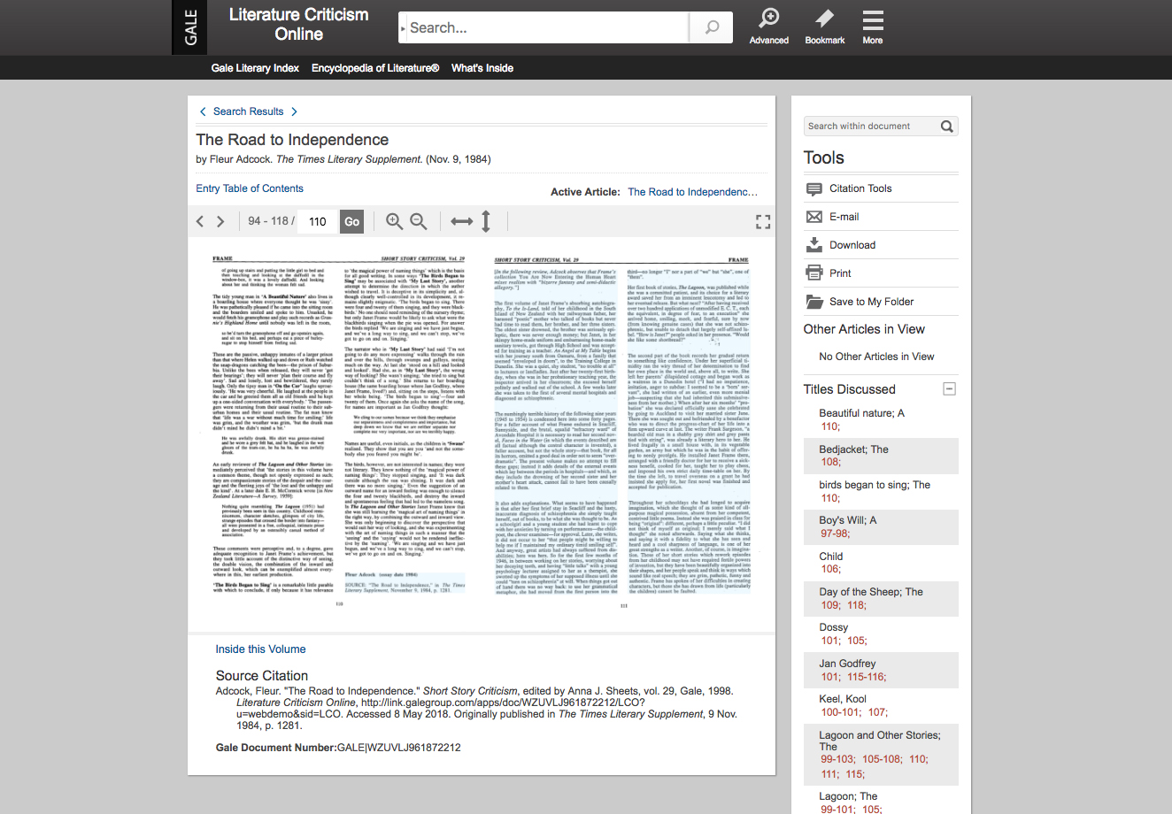1172x814 pixels.
Task: Enter full screen viewer mode
Action: (763, 222)
